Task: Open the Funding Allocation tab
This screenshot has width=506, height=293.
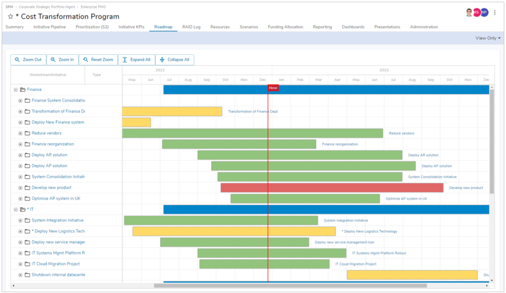Action: [x=286, y=27]
